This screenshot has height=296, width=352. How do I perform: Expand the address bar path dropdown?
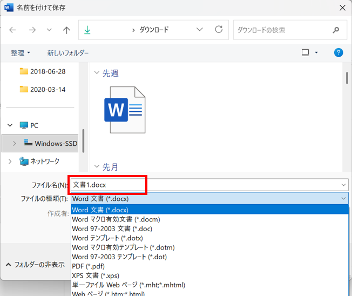point(200,30)
